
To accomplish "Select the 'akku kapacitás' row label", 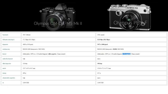I will pos(7,64).
